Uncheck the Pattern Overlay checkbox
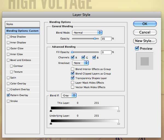Viewport: 164px width, 140px height. pos(8,95)
